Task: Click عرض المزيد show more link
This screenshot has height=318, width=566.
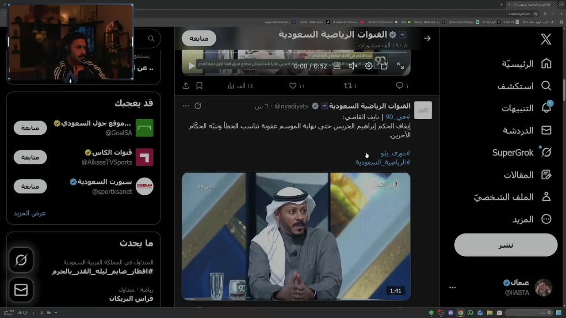Action: (x=30, y=213)
